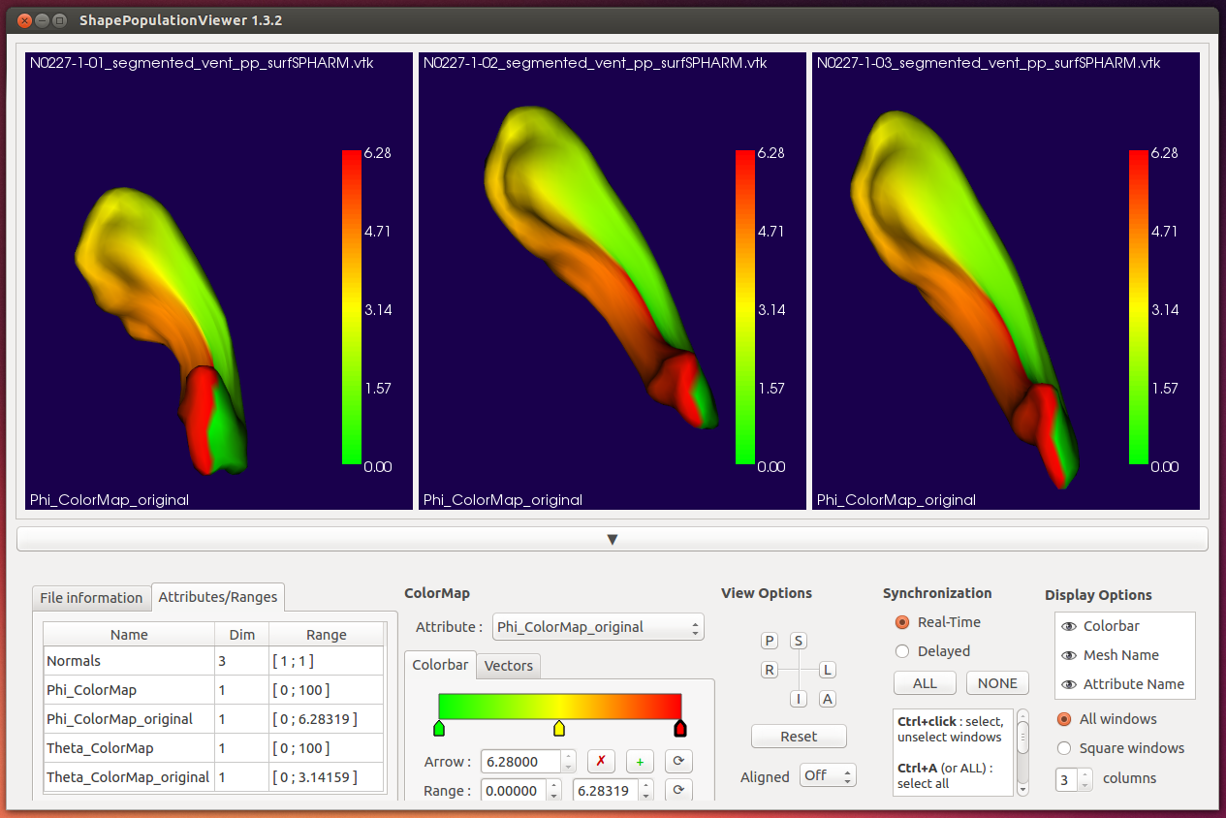Switch the view to Anterior (A)
1226x818 pixels.
click(827, 699)
